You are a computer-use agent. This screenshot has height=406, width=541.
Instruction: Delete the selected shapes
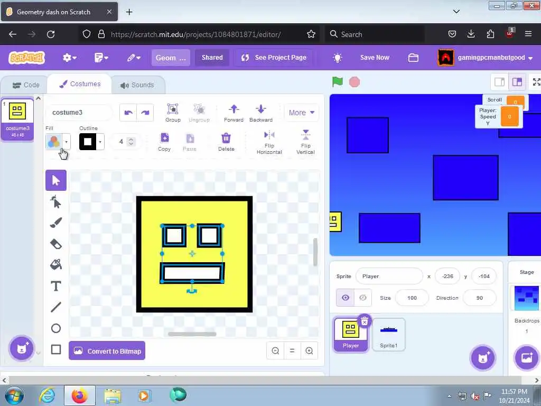(x=226, y=142)
